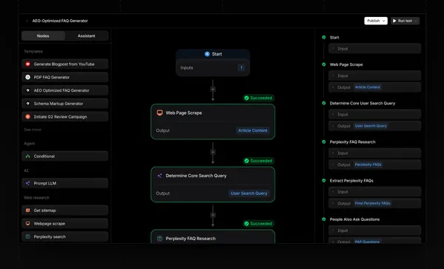Click the Perplexity search icon in sidebar

28,236
